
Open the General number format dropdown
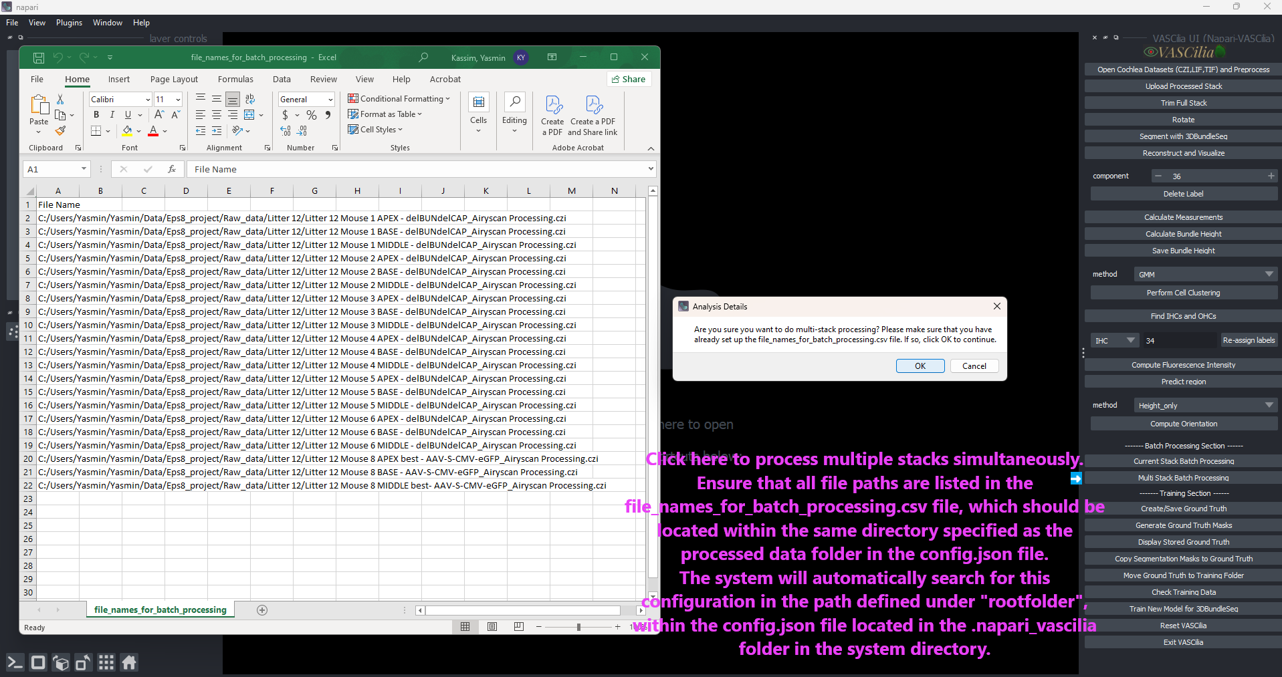(x=330, y=100)
